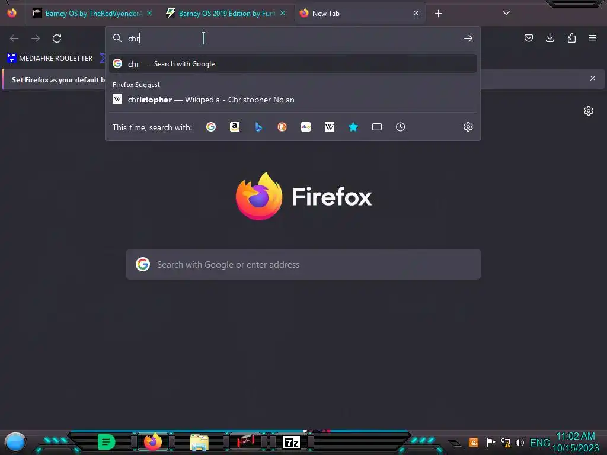Open the green notes app on taskbar
Screen dimensions: 607x455
tap(107, 442)
